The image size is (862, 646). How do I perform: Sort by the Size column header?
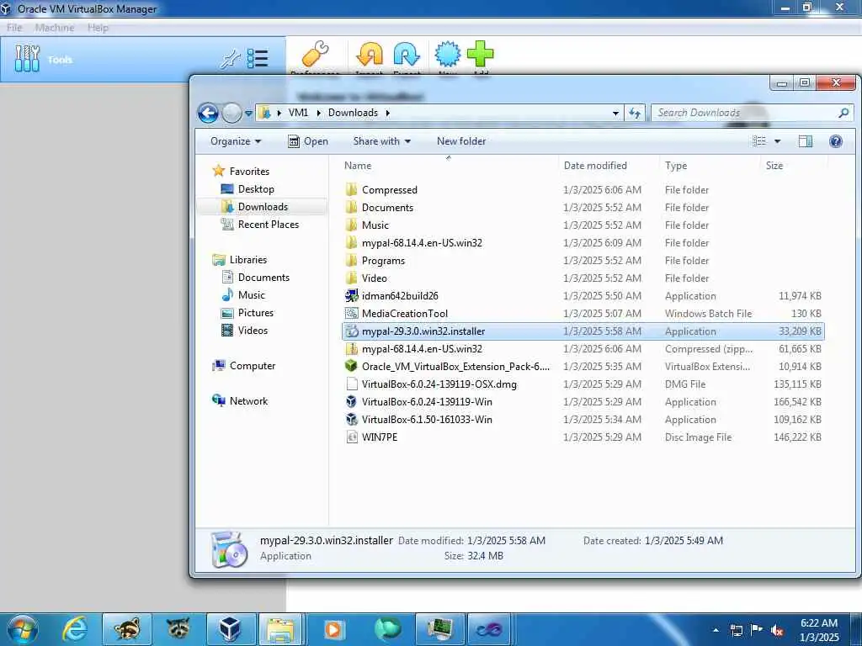coord(774,166)
